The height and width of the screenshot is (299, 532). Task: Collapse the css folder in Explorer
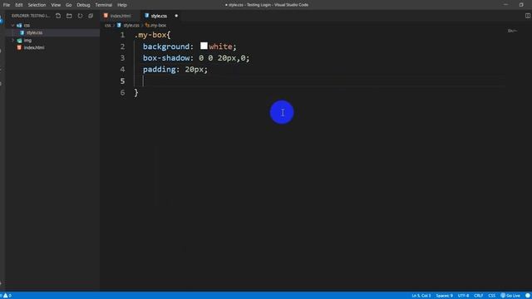point(13,26)
